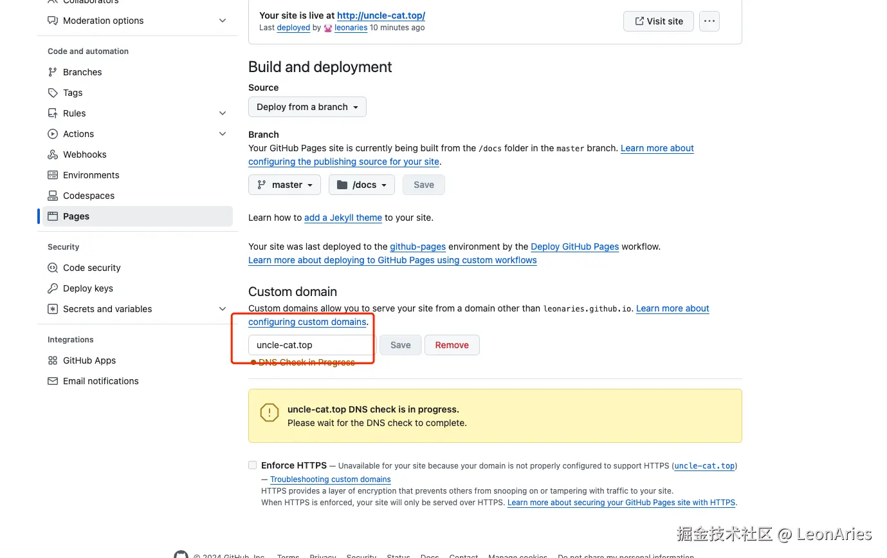Click the Environments server icon
The width and height of the screenshot is (887, 558).
[53, 175]
